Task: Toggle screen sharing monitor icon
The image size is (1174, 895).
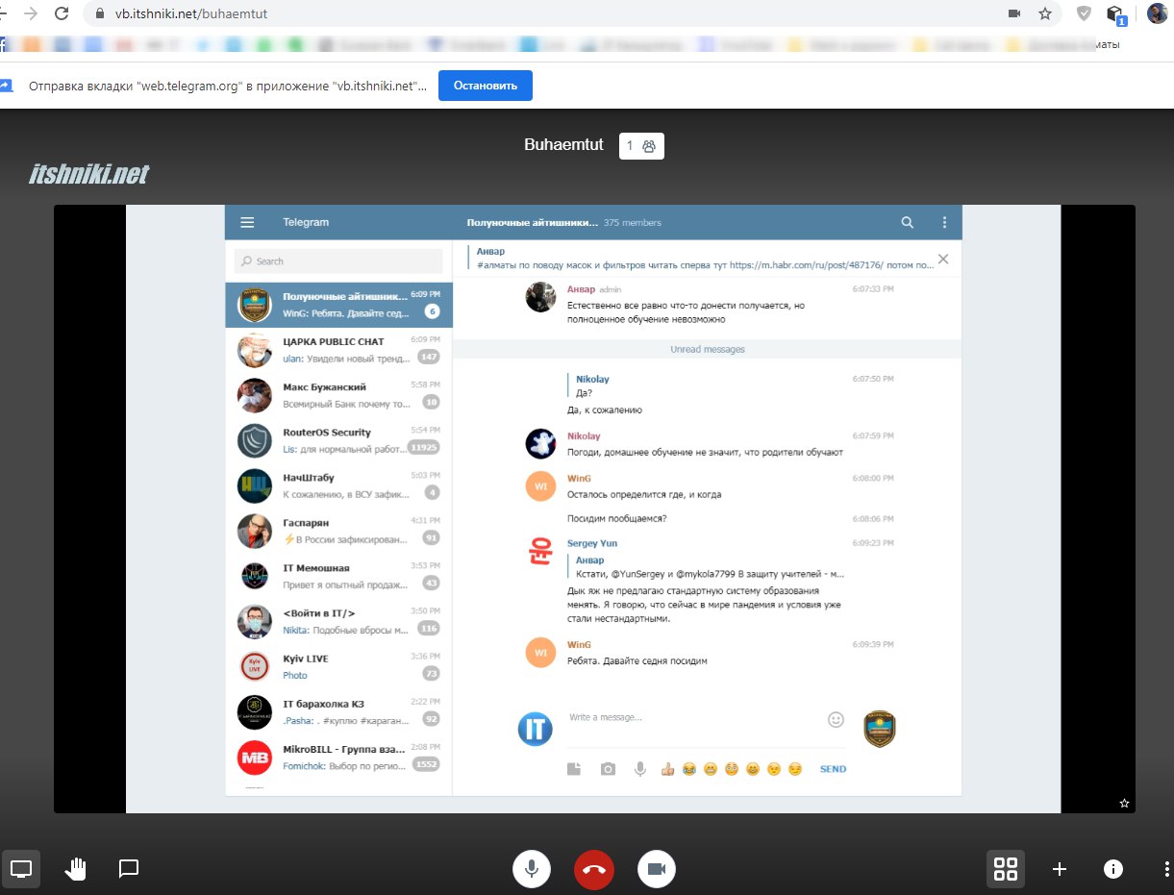Action: [21, 869]
